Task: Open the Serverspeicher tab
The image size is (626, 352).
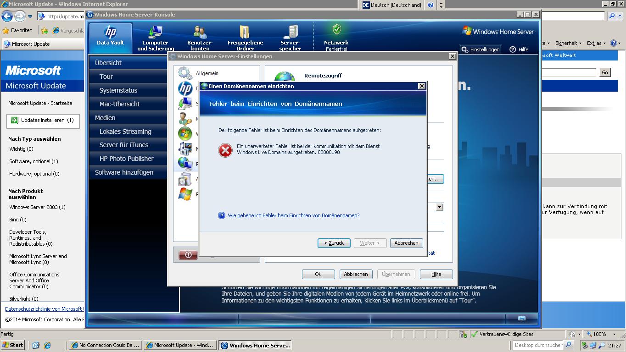Action: point(290,37)
